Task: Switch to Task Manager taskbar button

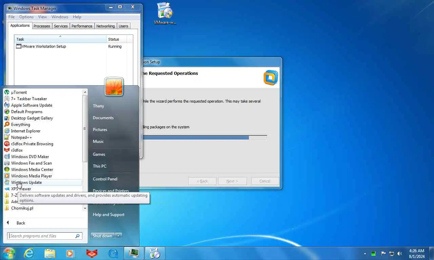Action: point(134,253)
